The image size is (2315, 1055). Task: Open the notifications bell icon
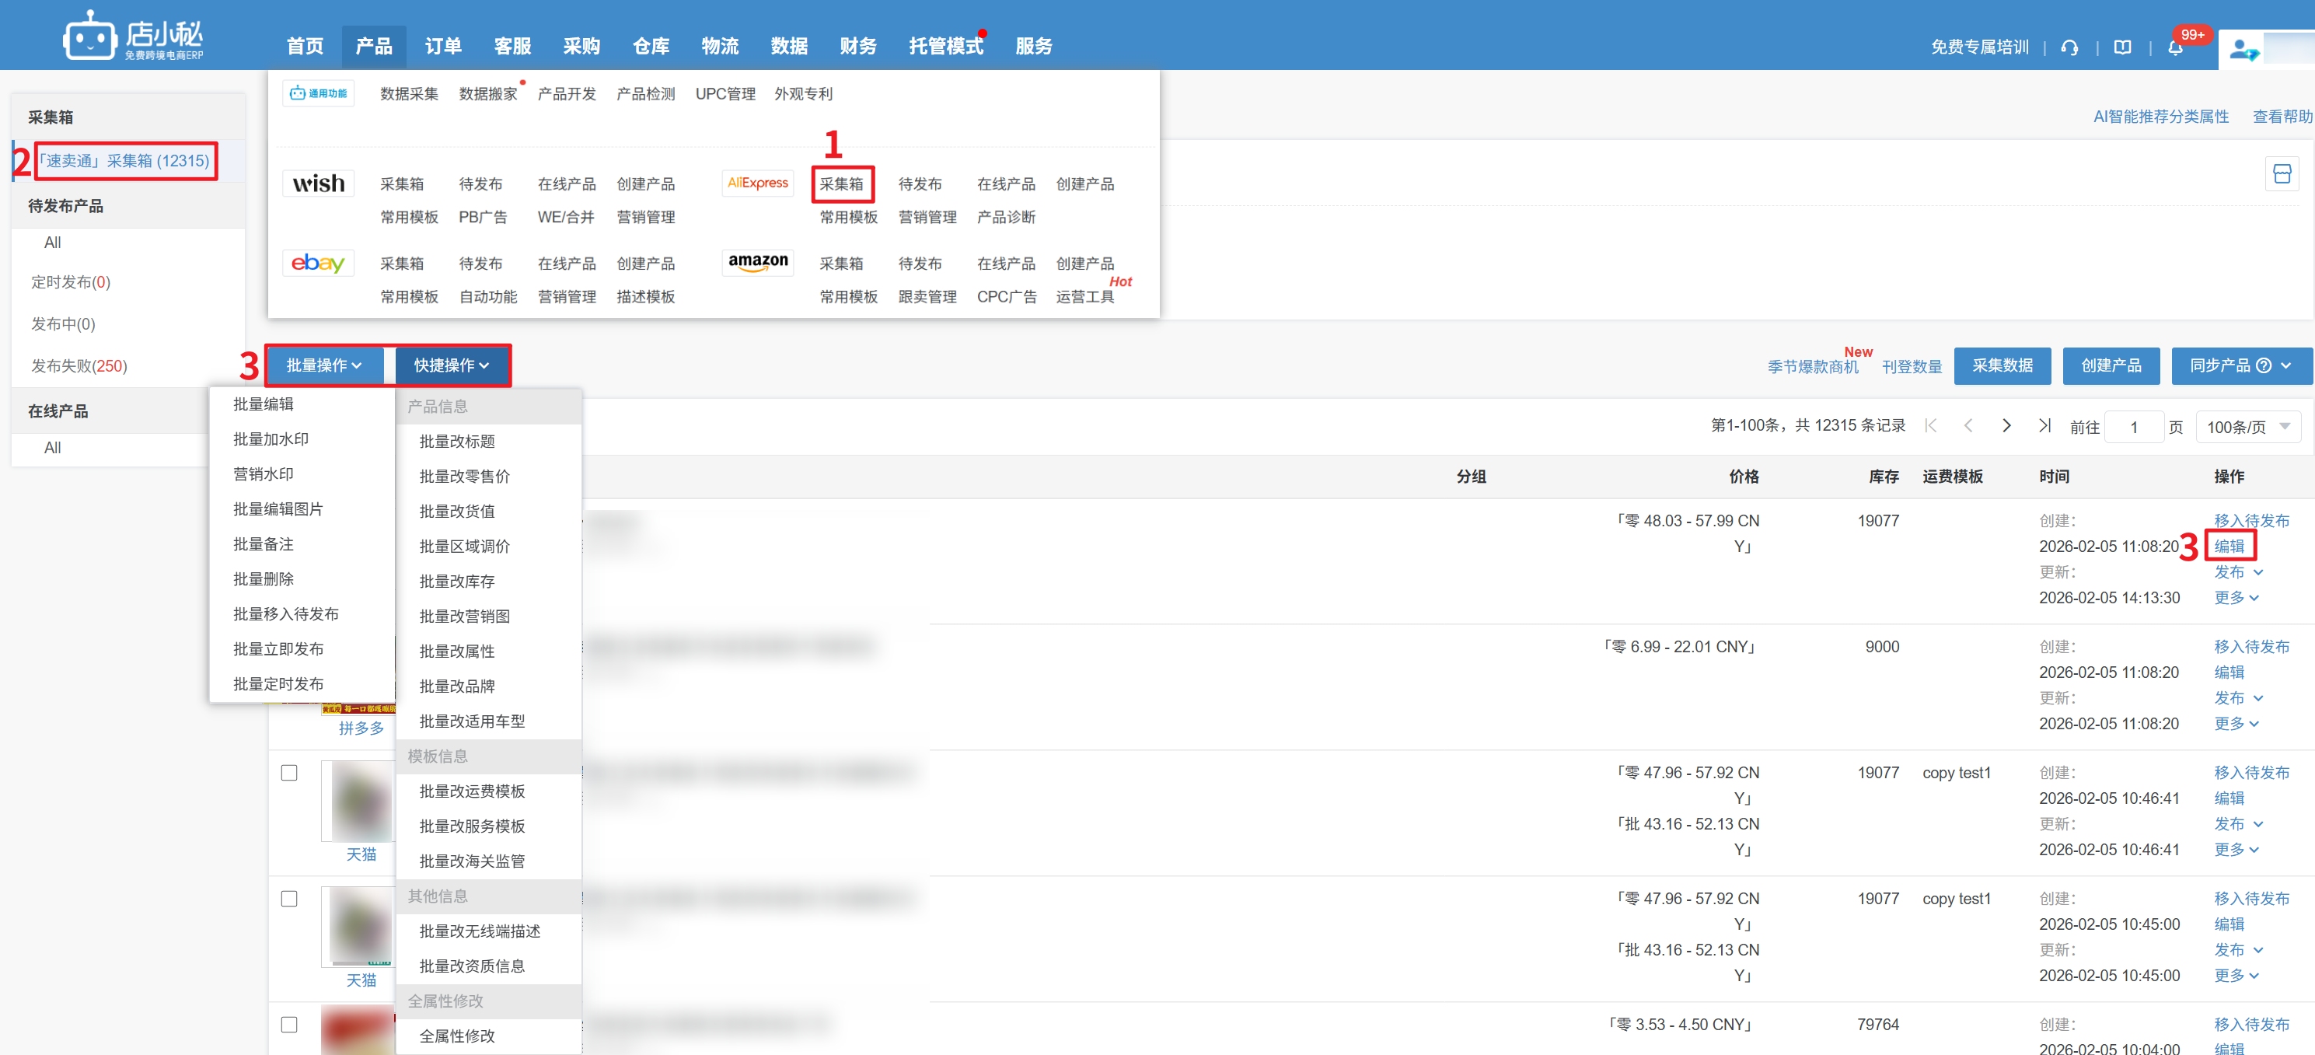pos(2175,47)
